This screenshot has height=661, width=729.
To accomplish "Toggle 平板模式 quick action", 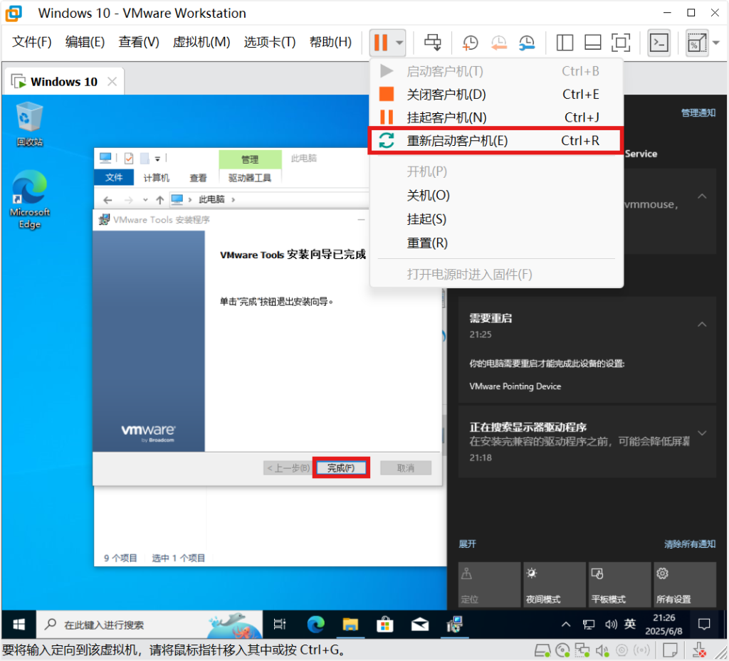I will click(620, 584).
